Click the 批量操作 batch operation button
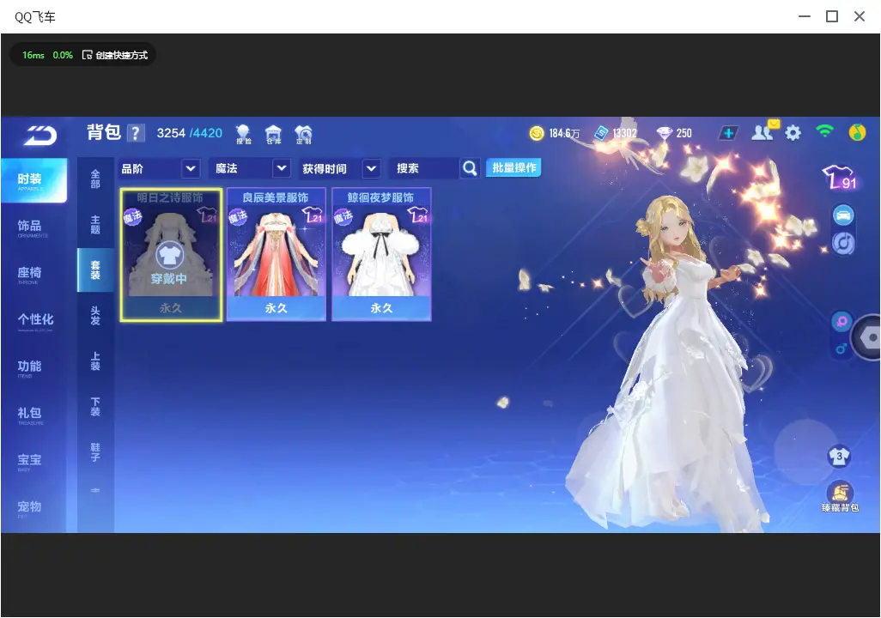Screen dimensions: 881x618 point(513,168)
